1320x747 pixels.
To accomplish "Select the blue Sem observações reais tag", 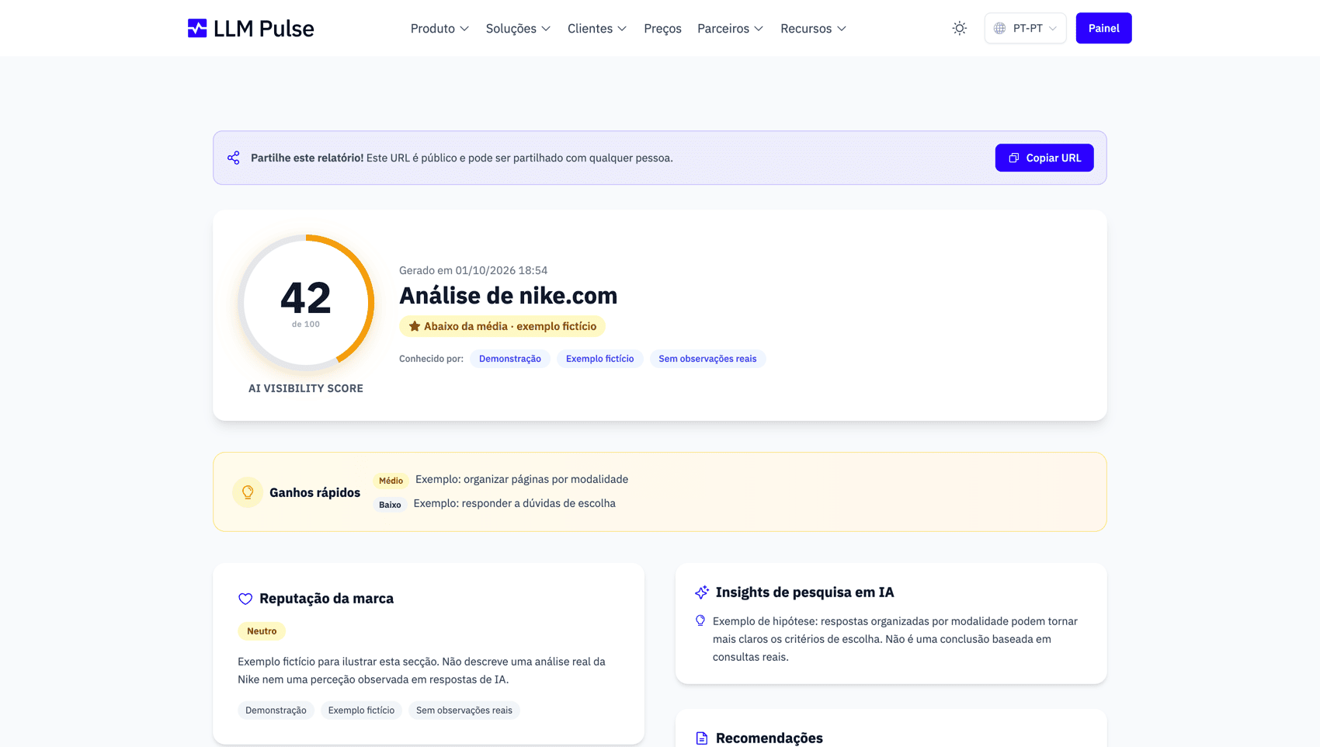I will point(707,359).
